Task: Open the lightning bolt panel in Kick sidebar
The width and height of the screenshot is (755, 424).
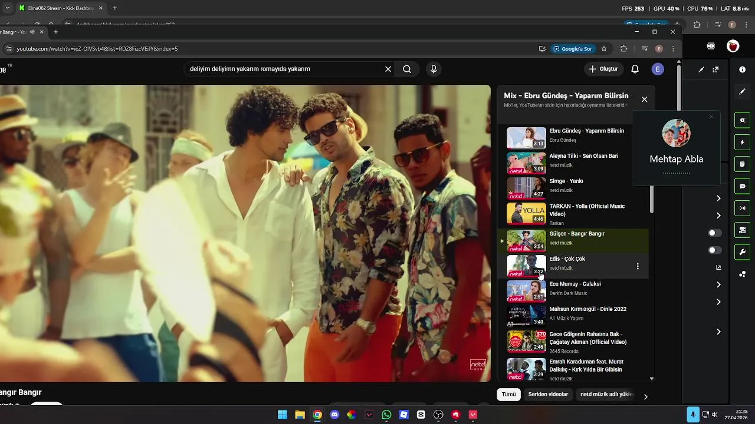Action: 742,143
